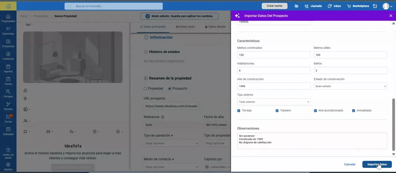Open Propiedades in the sidebar

8,18
